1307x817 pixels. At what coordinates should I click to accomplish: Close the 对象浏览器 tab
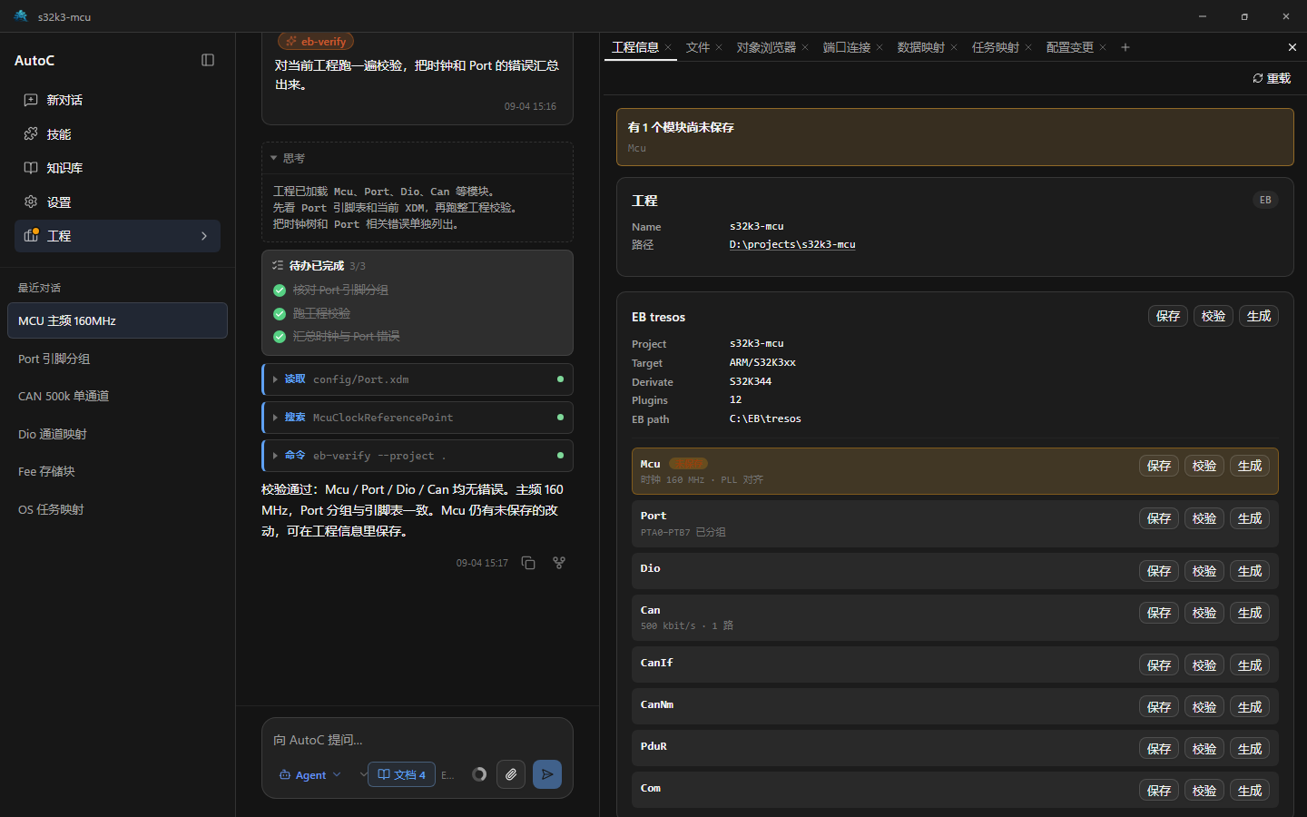coord(805,47)
